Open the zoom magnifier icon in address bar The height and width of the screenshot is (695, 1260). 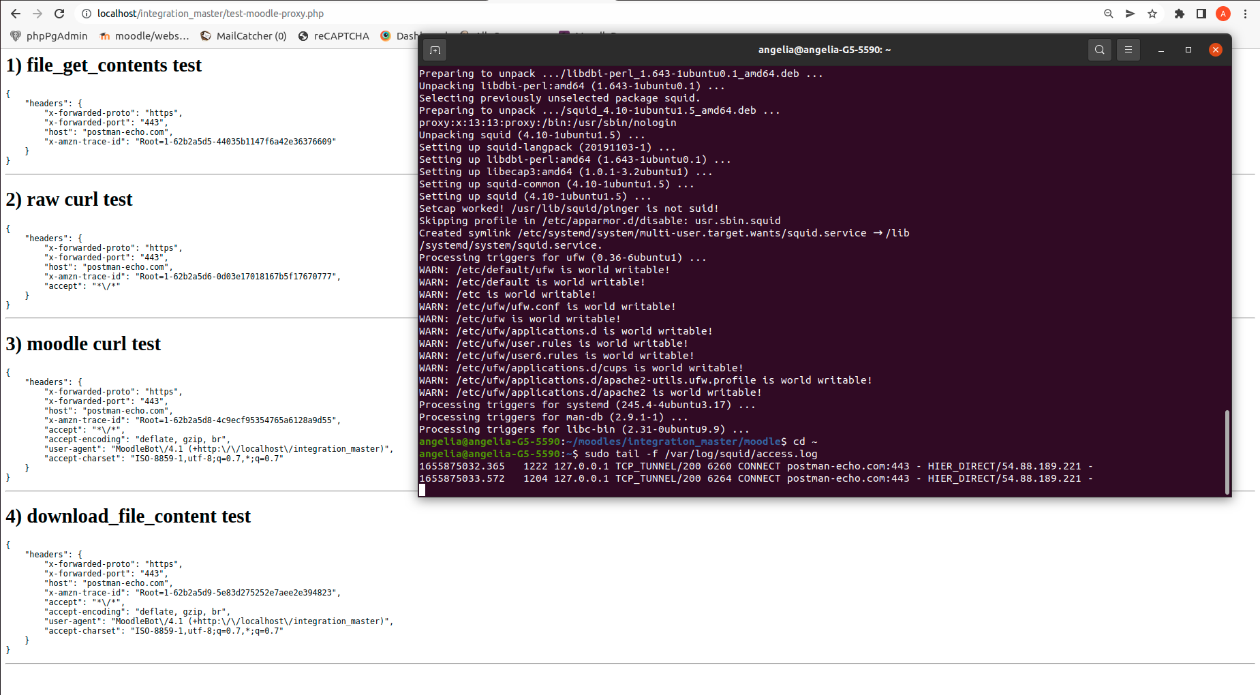pos(1109,14)
